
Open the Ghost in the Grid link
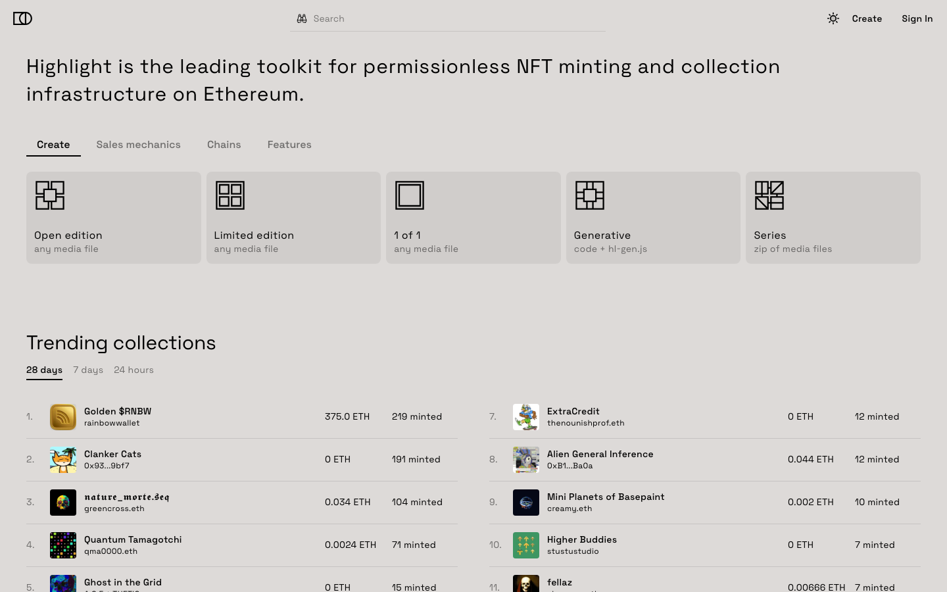point(123,582)
